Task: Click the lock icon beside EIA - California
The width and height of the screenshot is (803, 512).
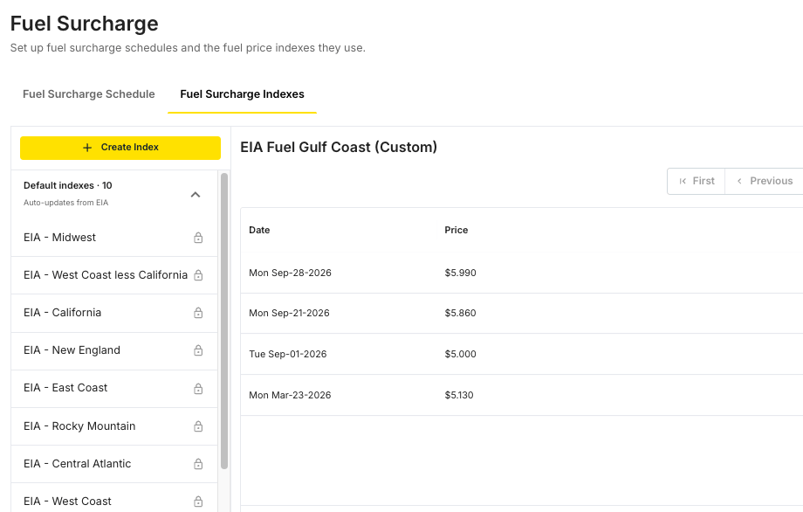Action: click(x=198, y=313)
